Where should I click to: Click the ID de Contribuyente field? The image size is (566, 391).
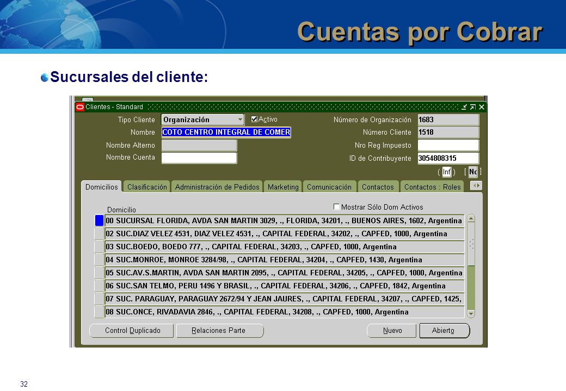[x=448, y=158]
